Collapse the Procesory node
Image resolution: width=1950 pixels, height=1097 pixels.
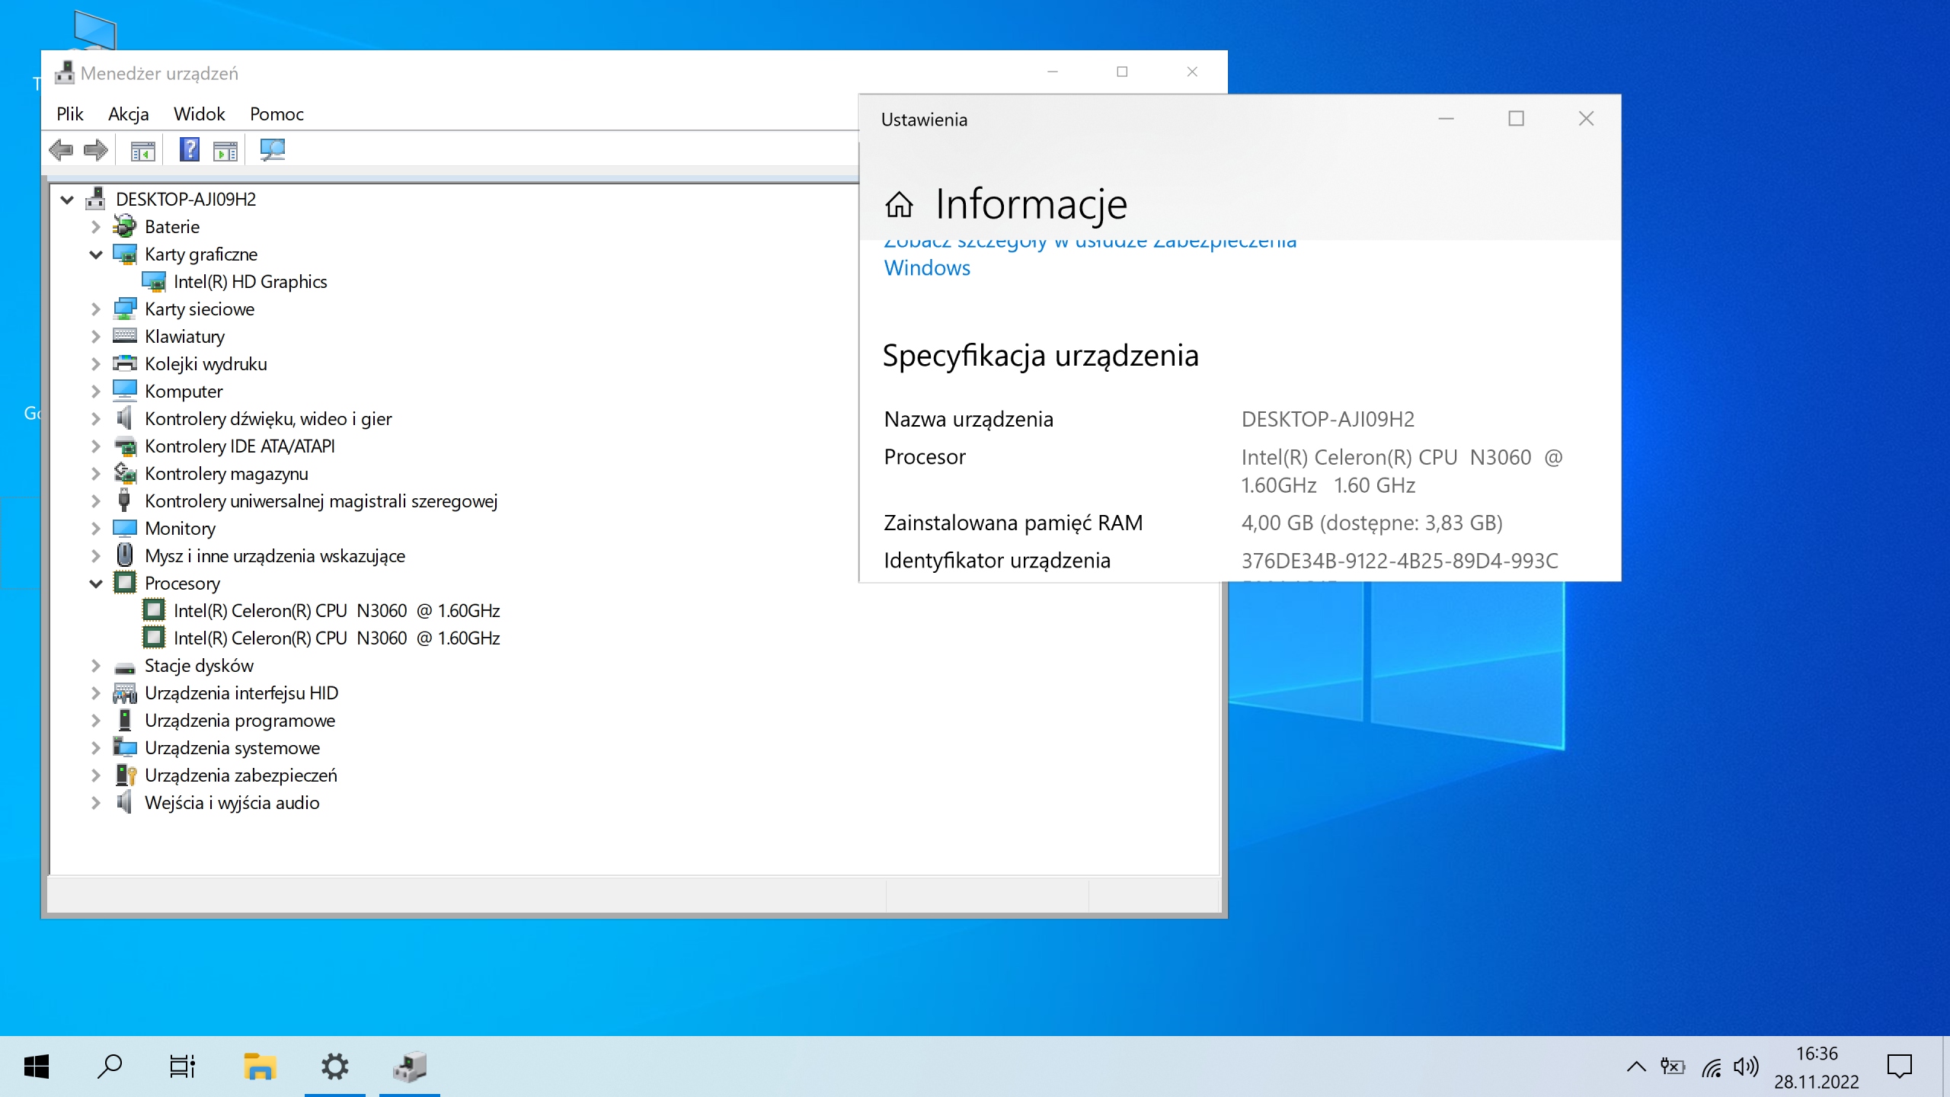[x=96, y=584]
